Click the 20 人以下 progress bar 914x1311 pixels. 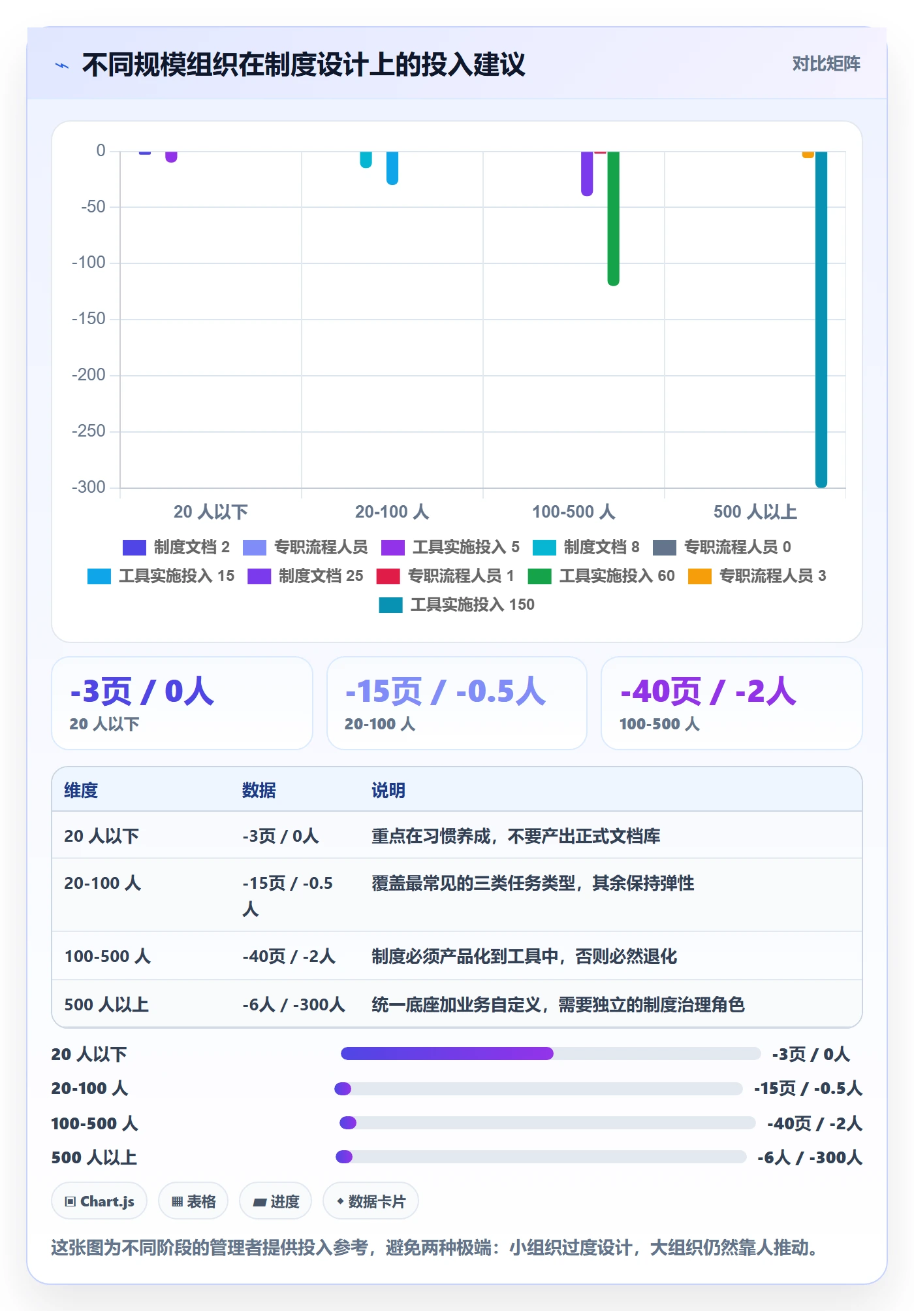(x=550, y=1054)
